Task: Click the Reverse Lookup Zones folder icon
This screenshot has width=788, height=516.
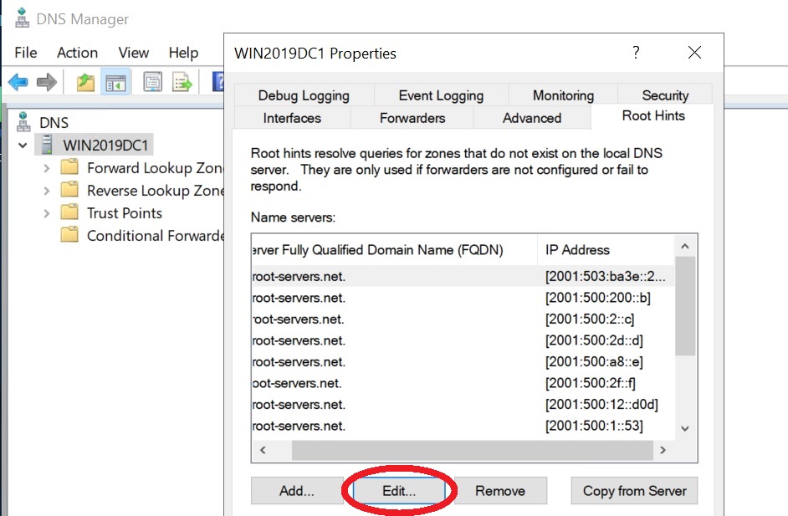Action: [69, 190]
